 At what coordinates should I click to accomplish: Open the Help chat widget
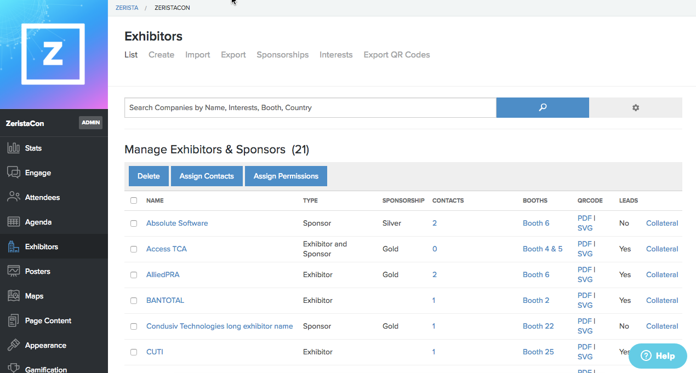658,356
